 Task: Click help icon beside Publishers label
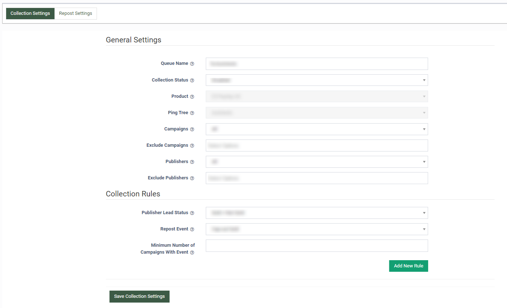click(x=192, y=162)
